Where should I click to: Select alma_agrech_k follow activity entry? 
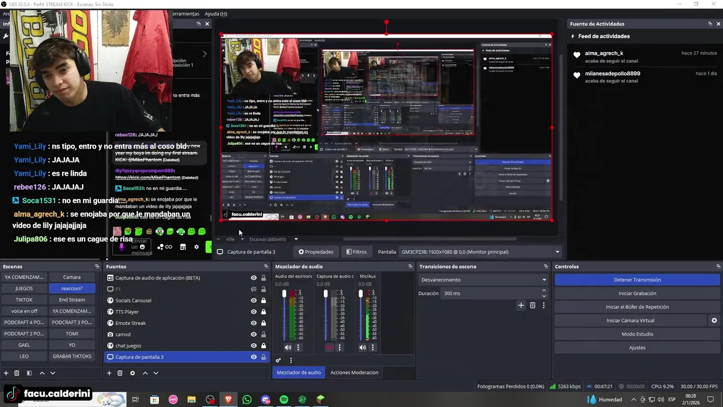[x=644, y=57]
